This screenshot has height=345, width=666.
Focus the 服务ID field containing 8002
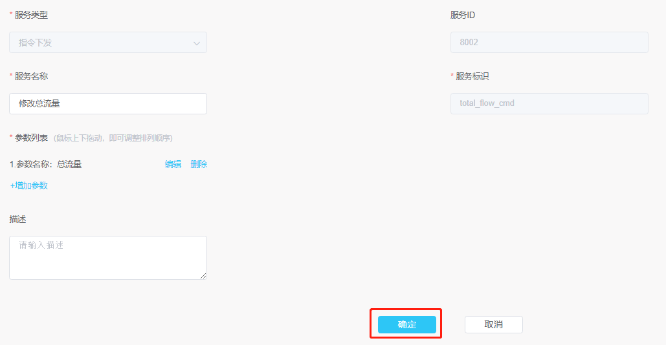549,43
